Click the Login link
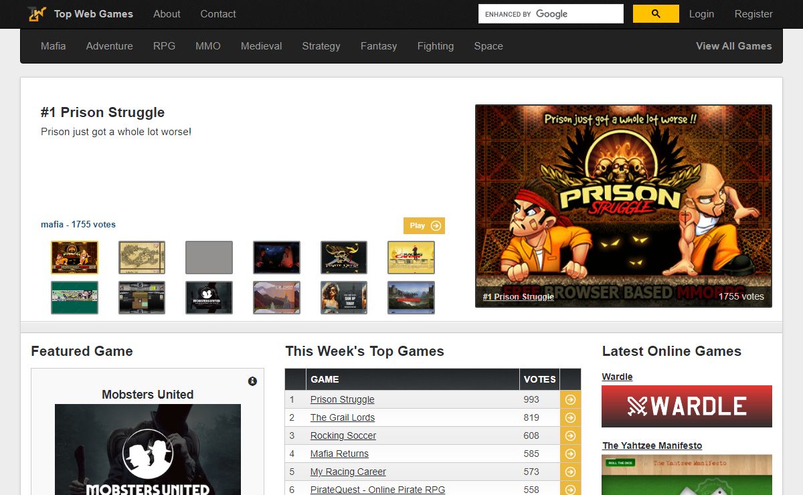 coord(701,14)
